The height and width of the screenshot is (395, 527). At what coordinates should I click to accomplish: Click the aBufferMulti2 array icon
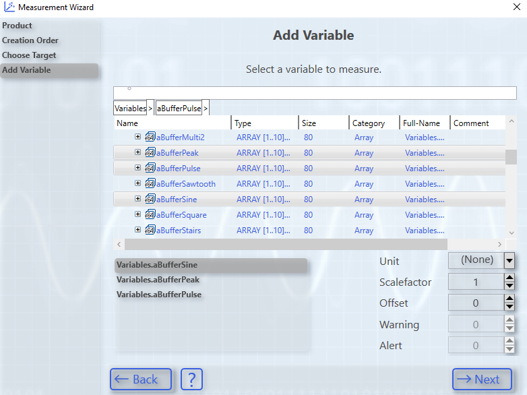pyautogui.click(x=150, y=137)
